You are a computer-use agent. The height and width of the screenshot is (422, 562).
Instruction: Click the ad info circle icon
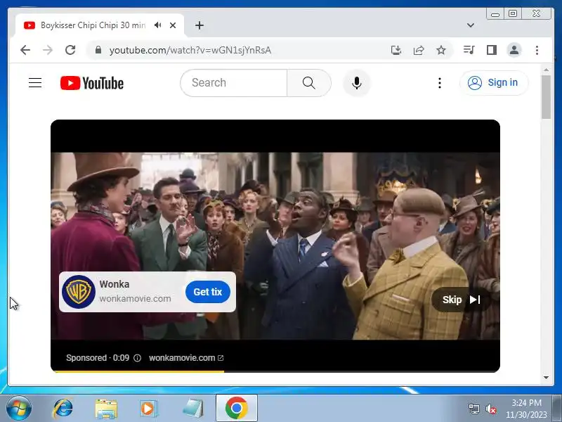point(137,358)
